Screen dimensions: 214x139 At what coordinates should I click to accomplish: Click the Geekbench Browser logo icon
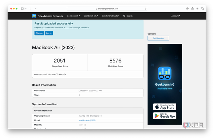coord(34,16)
